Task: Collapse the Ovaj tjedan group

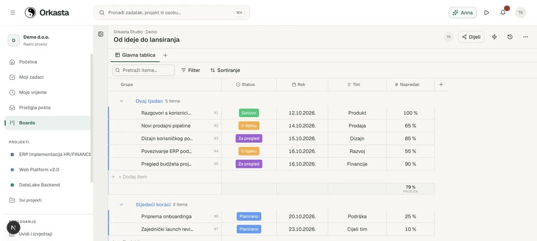Action: [x=121, y=101]
